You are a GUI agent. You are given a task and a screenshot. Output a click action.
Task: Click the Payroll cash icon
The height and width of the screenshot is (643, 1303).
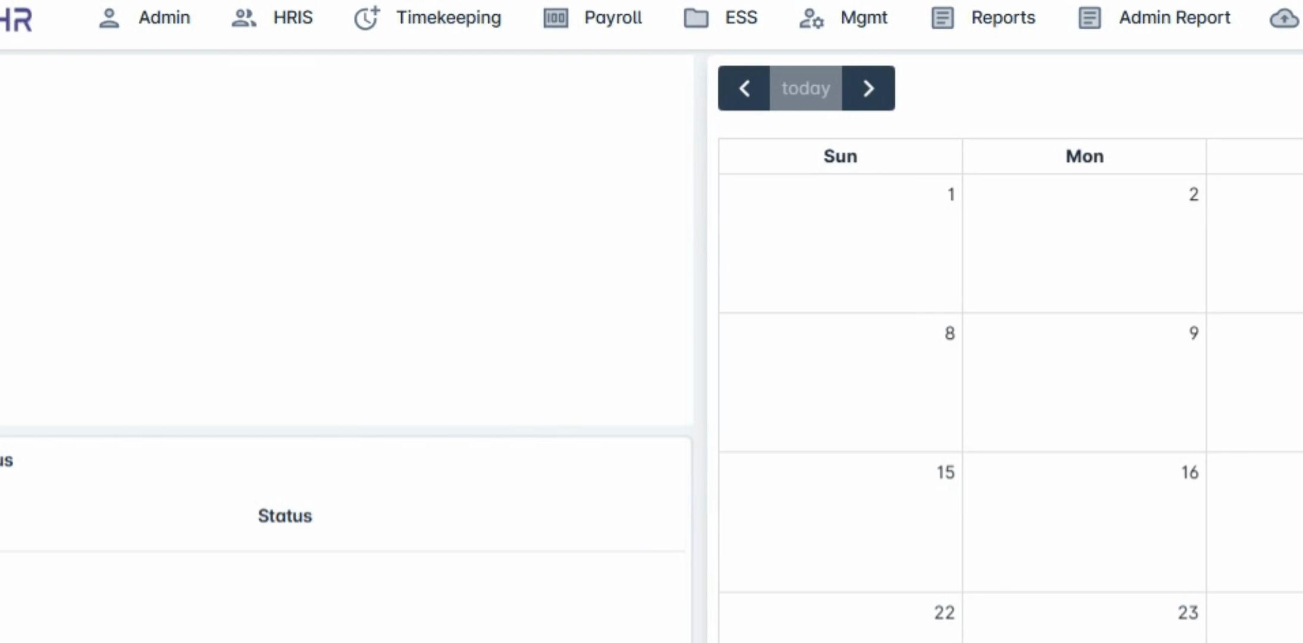click(556, 18)
